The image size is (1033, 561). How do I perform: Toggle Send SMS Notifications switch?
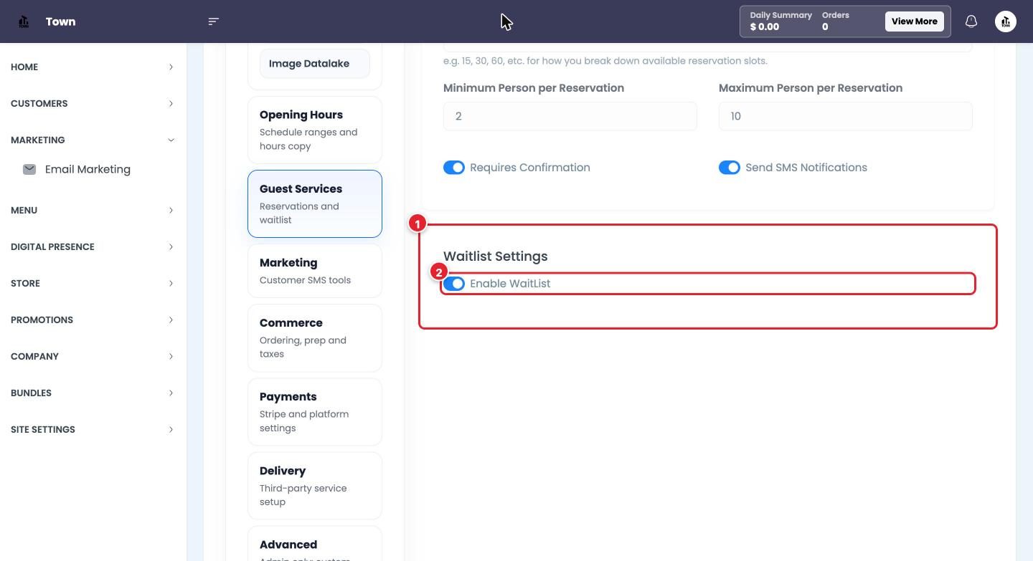click(x=730, y=168)
